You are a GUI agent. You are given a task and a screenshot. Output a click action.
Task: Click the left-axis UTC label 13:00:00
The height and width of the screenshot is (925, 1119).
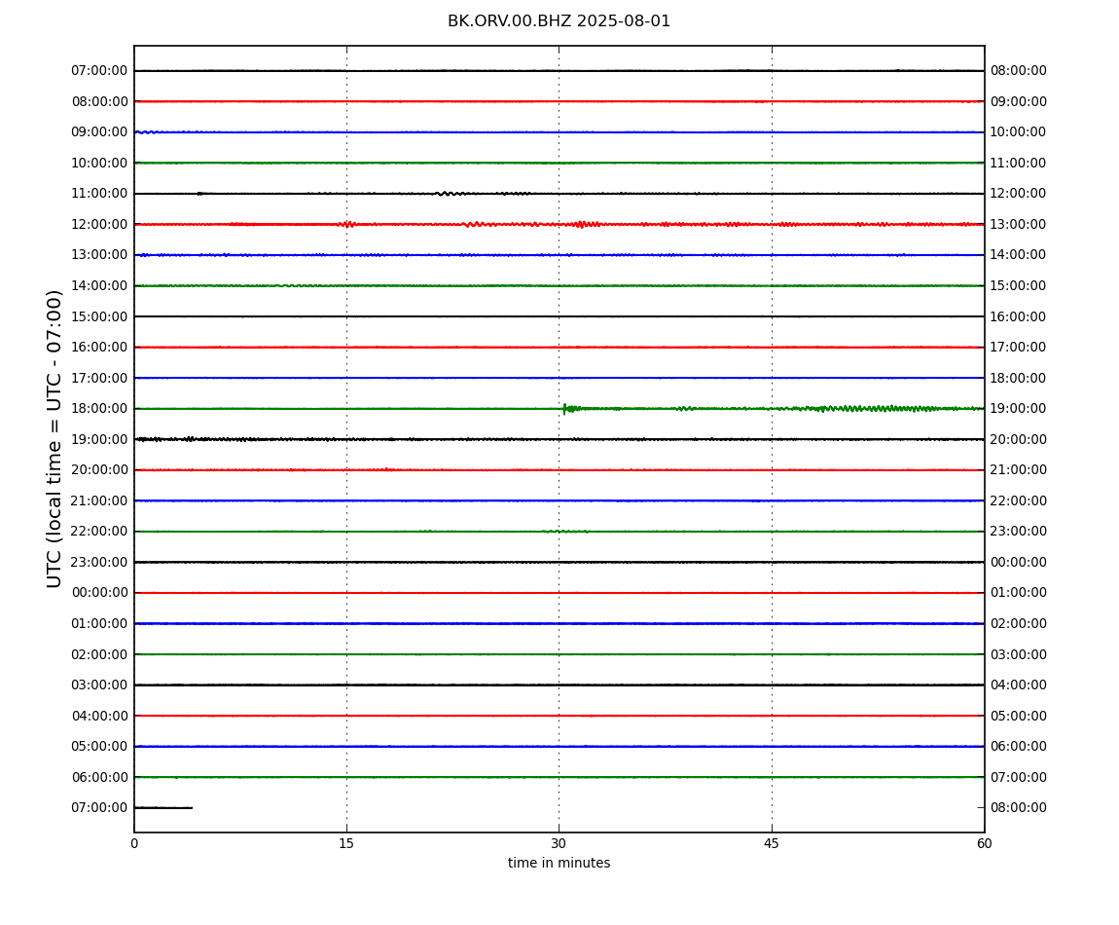point(99,255)
